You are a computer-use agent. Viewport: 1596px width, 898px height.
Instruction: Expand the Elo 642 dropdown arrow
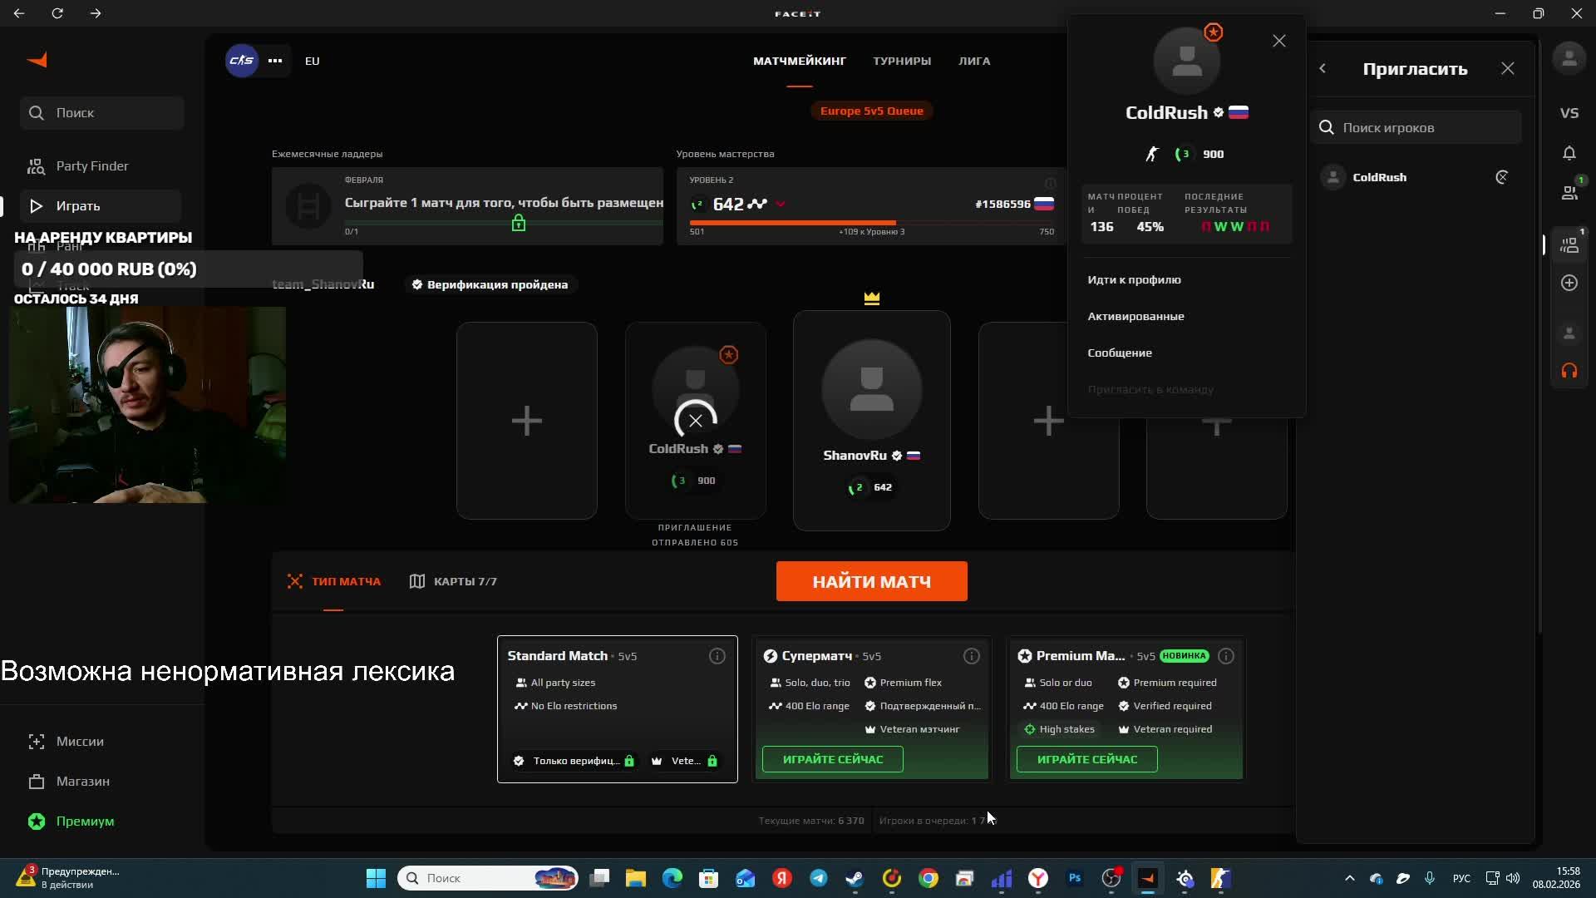[x=780, y=205]
